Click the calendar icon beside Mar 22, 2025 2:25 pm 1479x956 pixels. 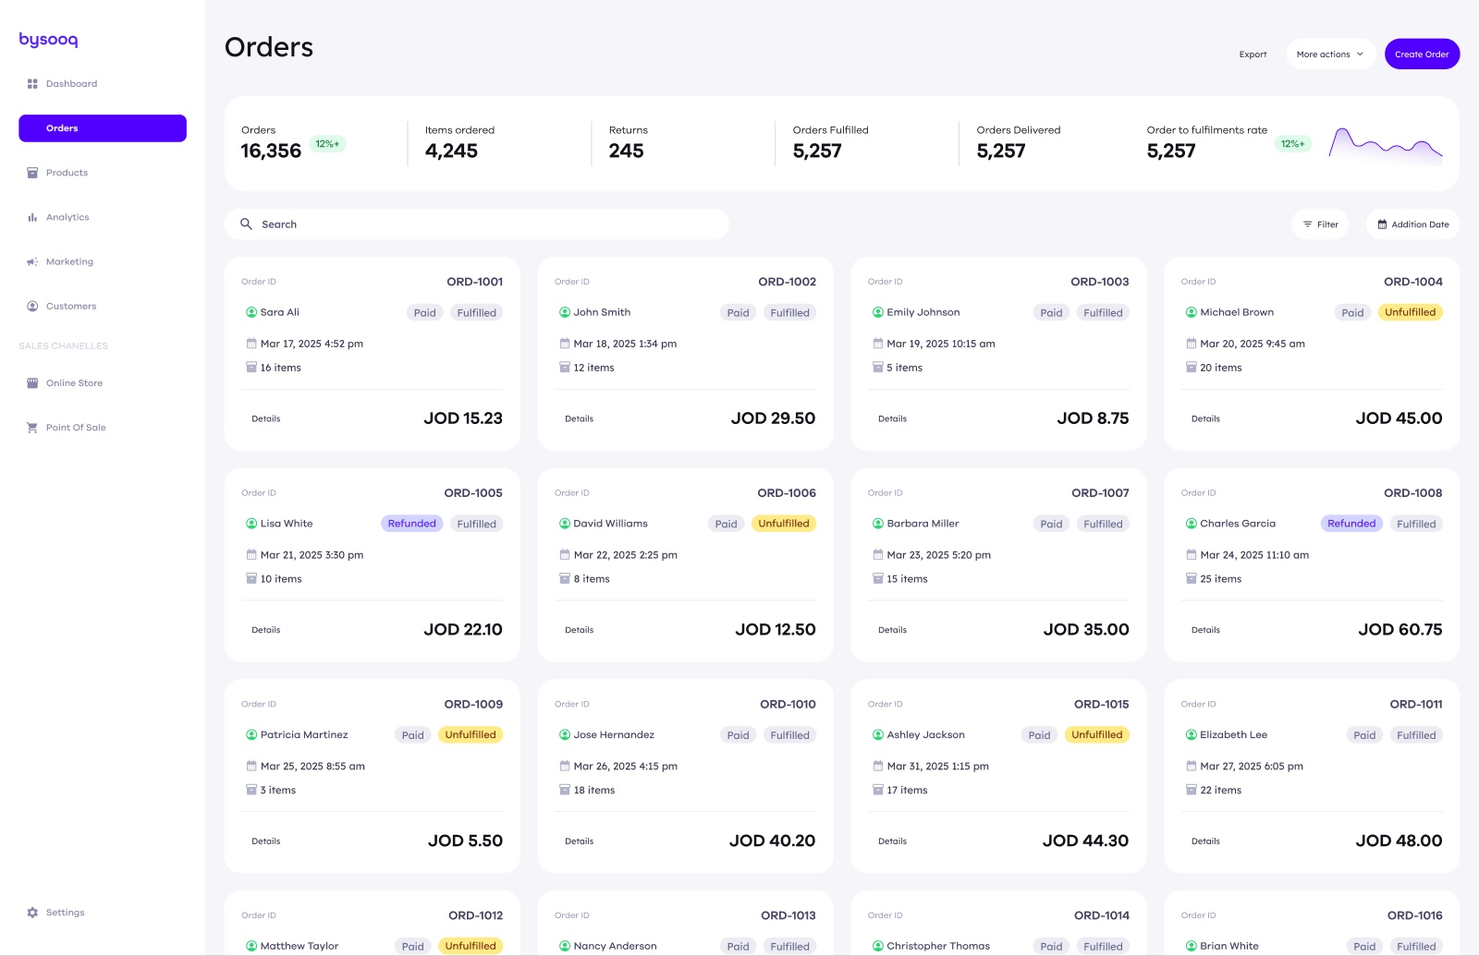(x=565, y=555)
